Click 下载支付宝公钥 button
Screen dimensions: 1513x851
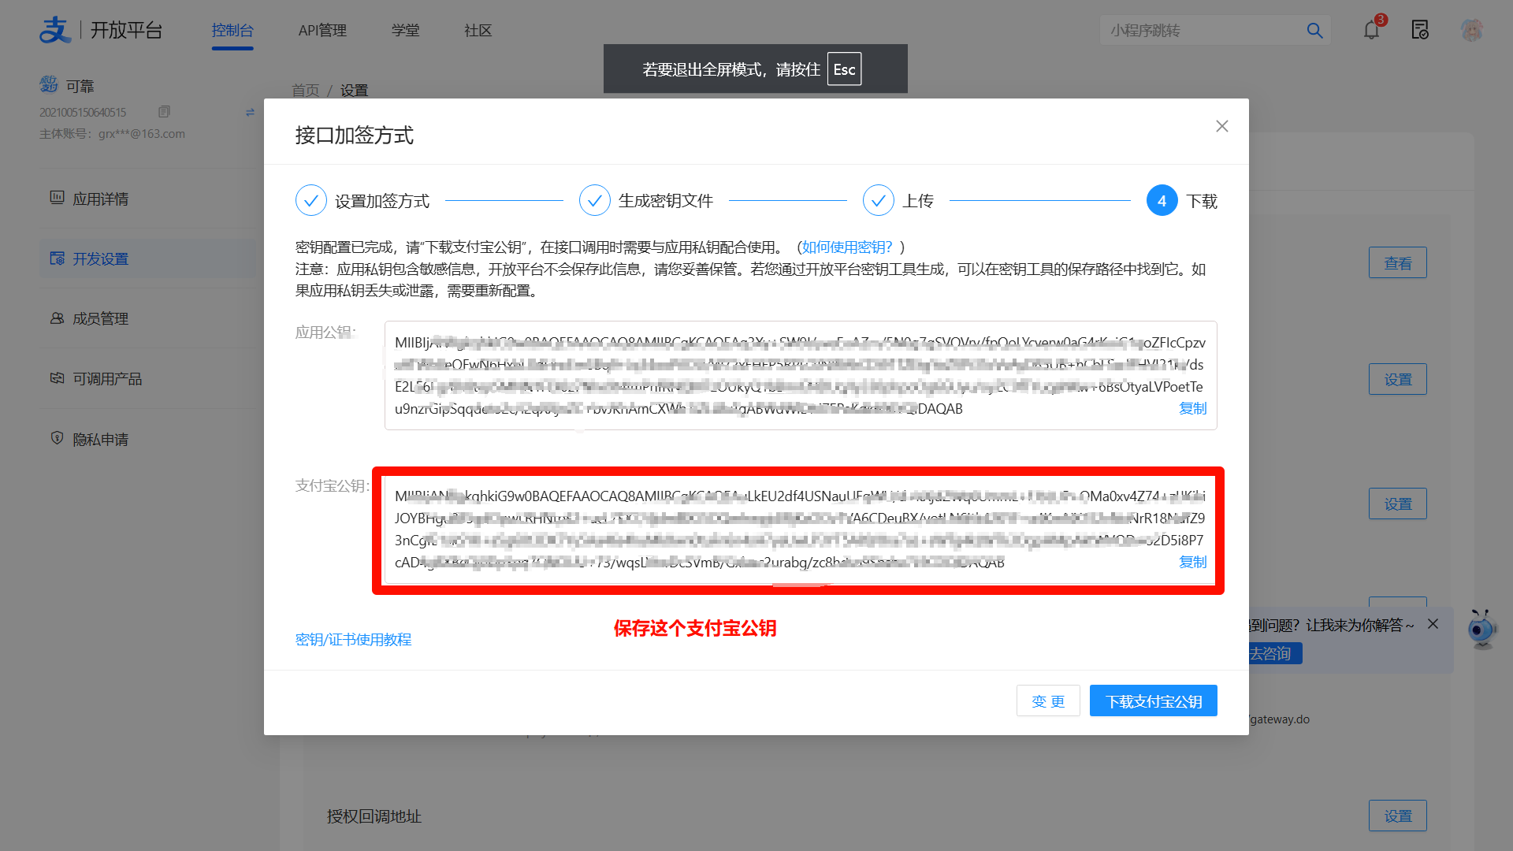(x=1153, y=700)
